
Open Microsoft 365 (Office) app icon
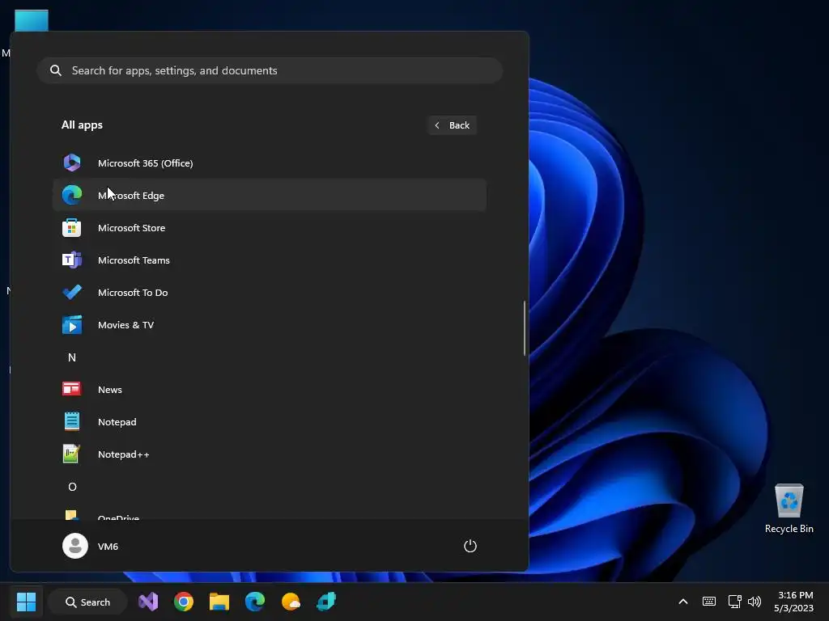(x=72, y=163)
